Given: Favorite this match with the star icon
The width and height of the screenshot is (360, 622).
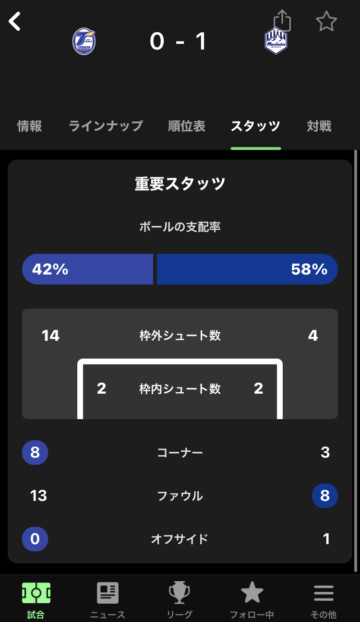Looking at the screenshot, I should [x=326, y=22].
